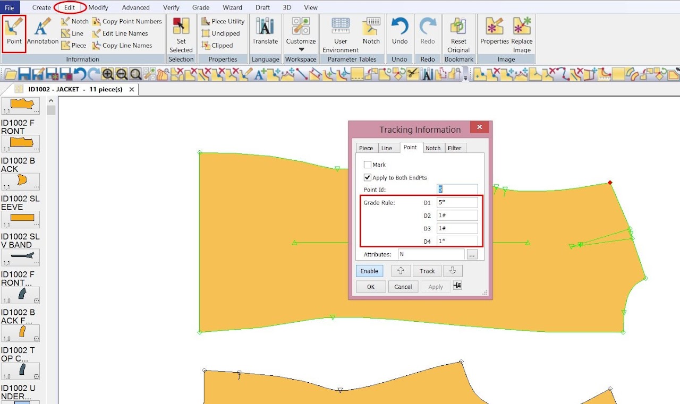The width and height of the screenshot is (680, 404).
Task: Click the magnifier minus zoom-out icon
Action: [x=122, y=74]
